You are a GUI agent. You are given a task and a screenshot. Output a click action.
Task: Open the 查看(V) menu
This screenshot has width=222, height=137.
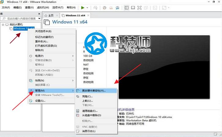[29, 8]
